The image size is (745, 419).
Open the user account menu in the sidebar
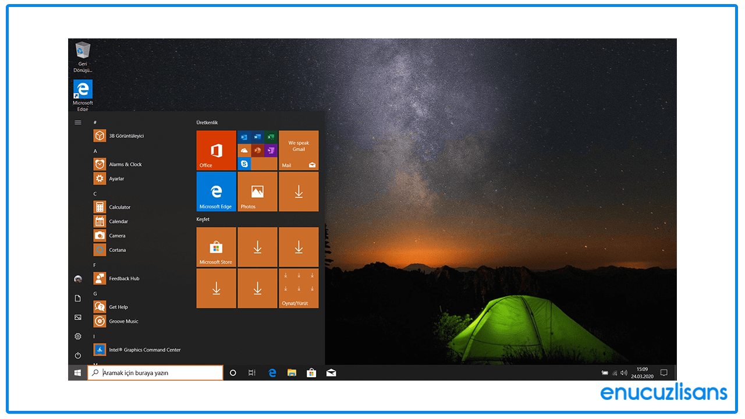click(x=77, y=279)
